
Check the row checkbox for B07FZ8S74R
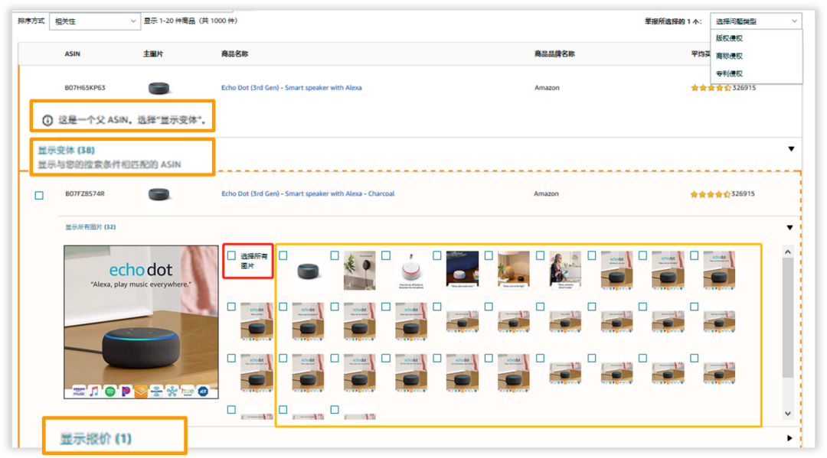pyautogui.click(x=38, y=193)
